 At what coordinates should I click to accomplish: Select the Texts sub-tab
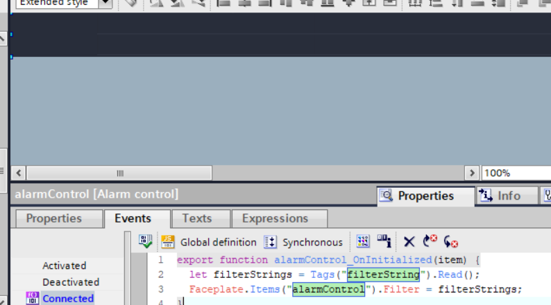(201, 218)
